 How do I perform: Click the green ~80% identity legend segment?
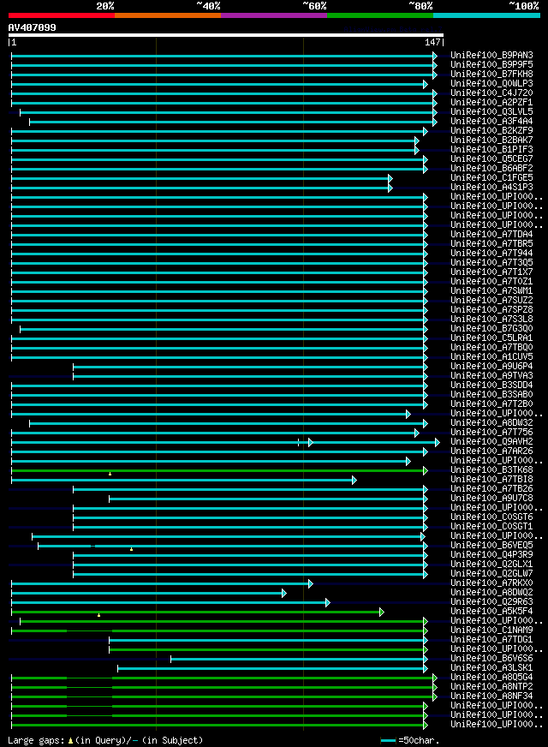pos(380,15)
